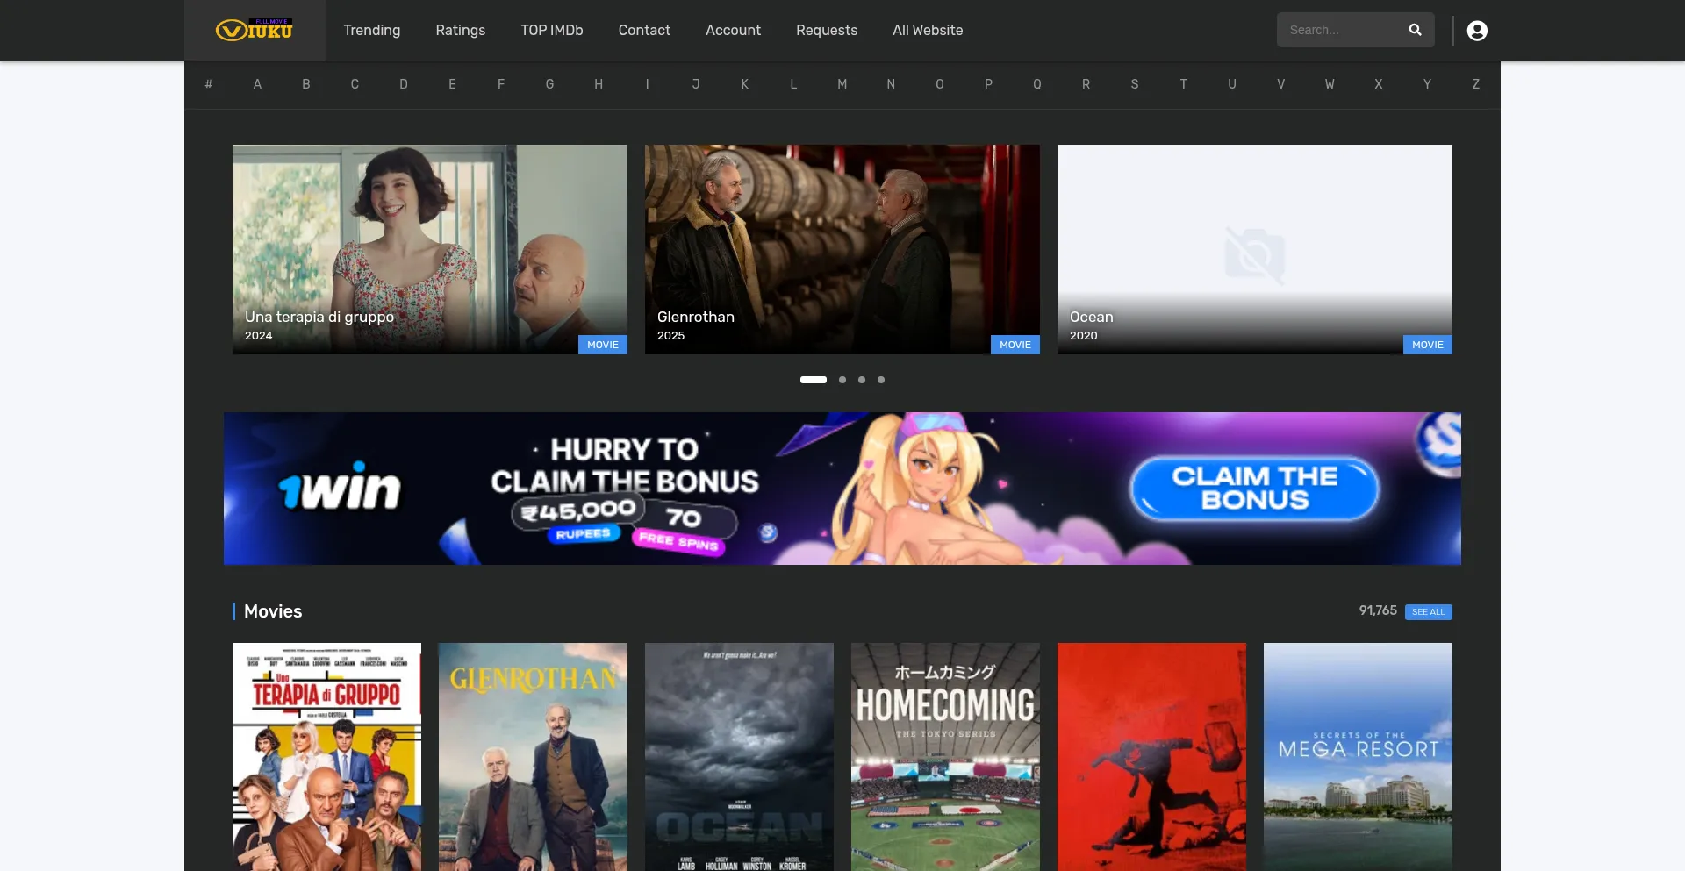1685x871 pixels.
Task: Open the All Website menu
Action: click(x=928, y=30)
